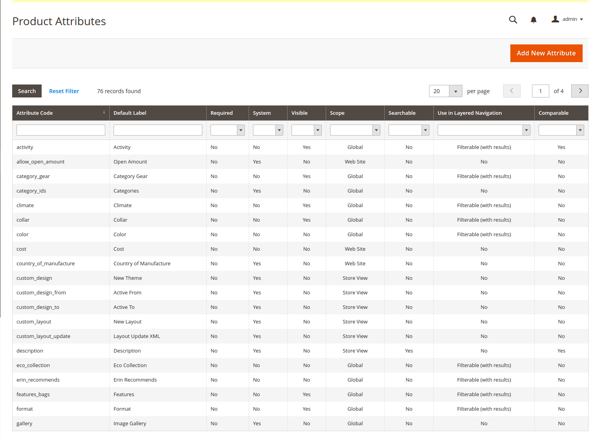This screenshot has width=596, height=439.
Task: Open the gallery attribute row
Action: (300, 423)
